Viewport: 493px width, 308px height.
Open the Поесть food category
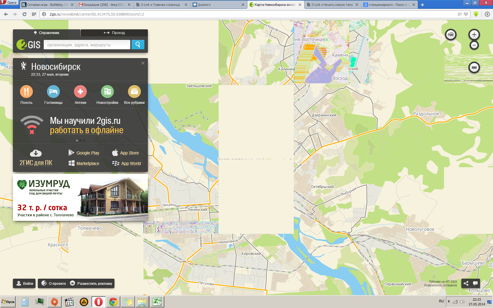pos(26,92)
